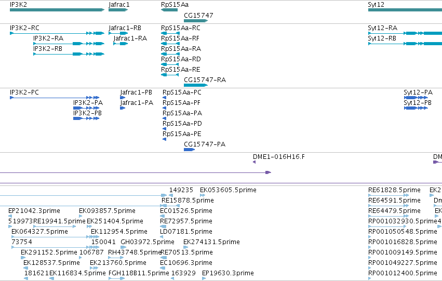Select transcript RpS15Aa-RD

pyautogui.click(x=170, y=64)
